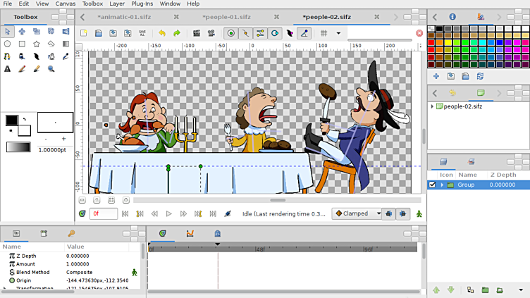Uncheck the Group layer visibility checkbox

click(x=433, y=185)
